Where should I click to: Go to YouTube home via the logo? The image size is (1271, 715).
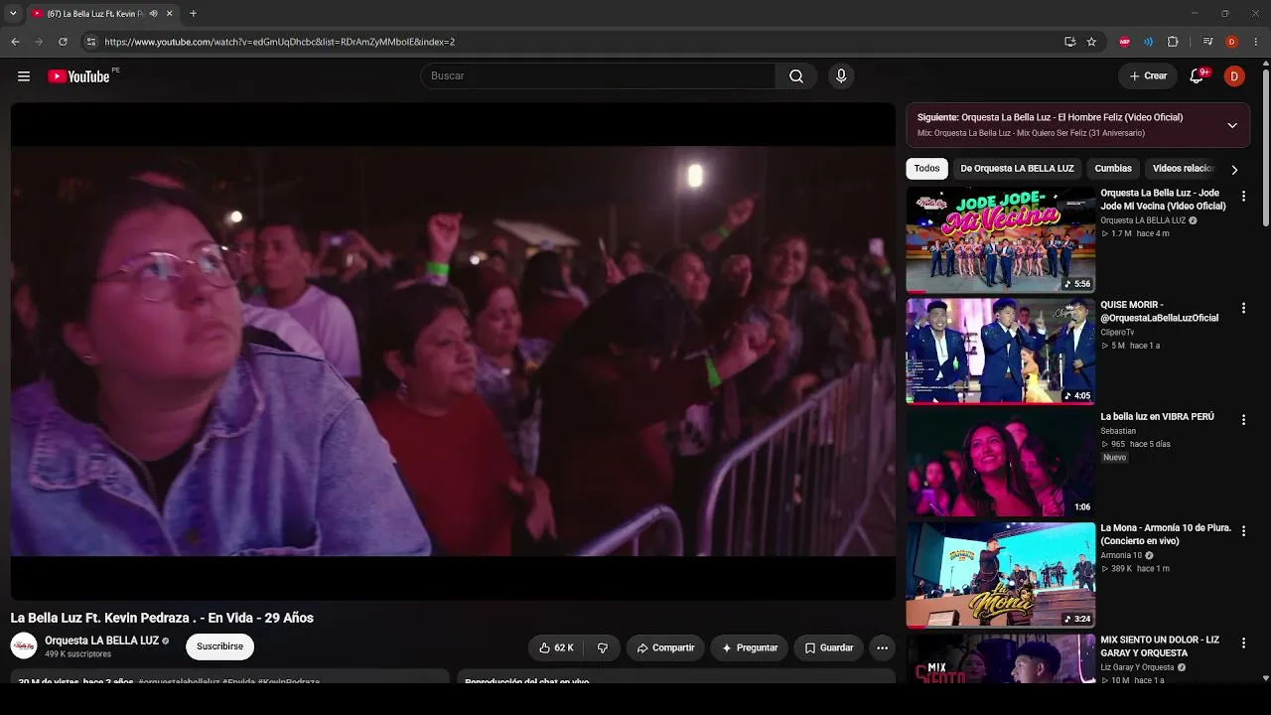pyautogui.click(x=78, y=76)
